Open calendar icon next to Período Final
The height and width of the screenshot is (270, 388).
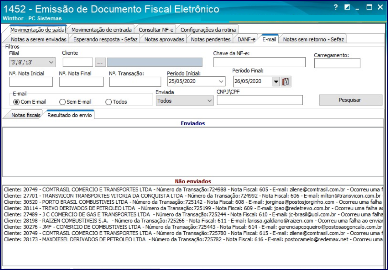286,81
